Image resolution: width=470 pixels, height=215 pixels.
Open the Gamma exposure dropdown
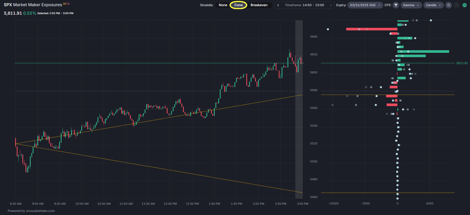tap(411, 5)
